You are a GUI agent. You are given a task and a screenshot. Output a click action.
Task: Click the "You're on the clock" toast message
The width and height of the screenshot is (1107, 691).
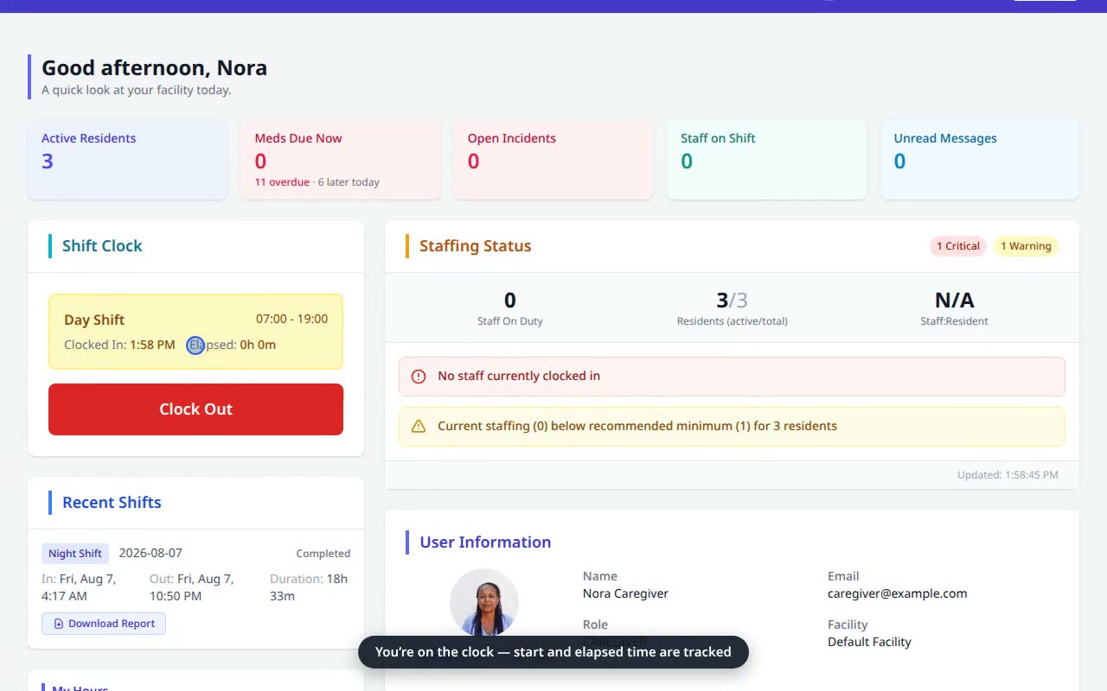click(x=553, y=652)
